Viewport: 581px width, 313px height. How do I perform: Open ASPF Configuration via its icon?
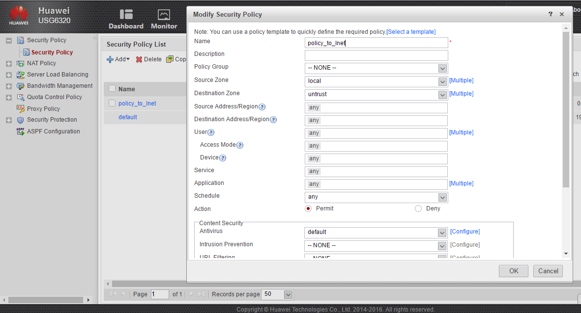[x=21, y=131]
